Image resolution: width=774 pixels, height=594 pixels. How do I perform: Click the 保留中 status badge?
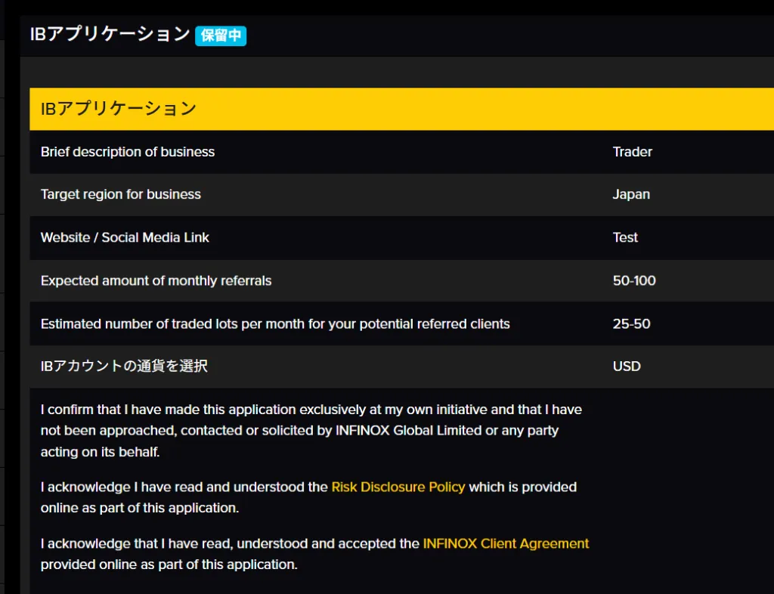(221, 36)
